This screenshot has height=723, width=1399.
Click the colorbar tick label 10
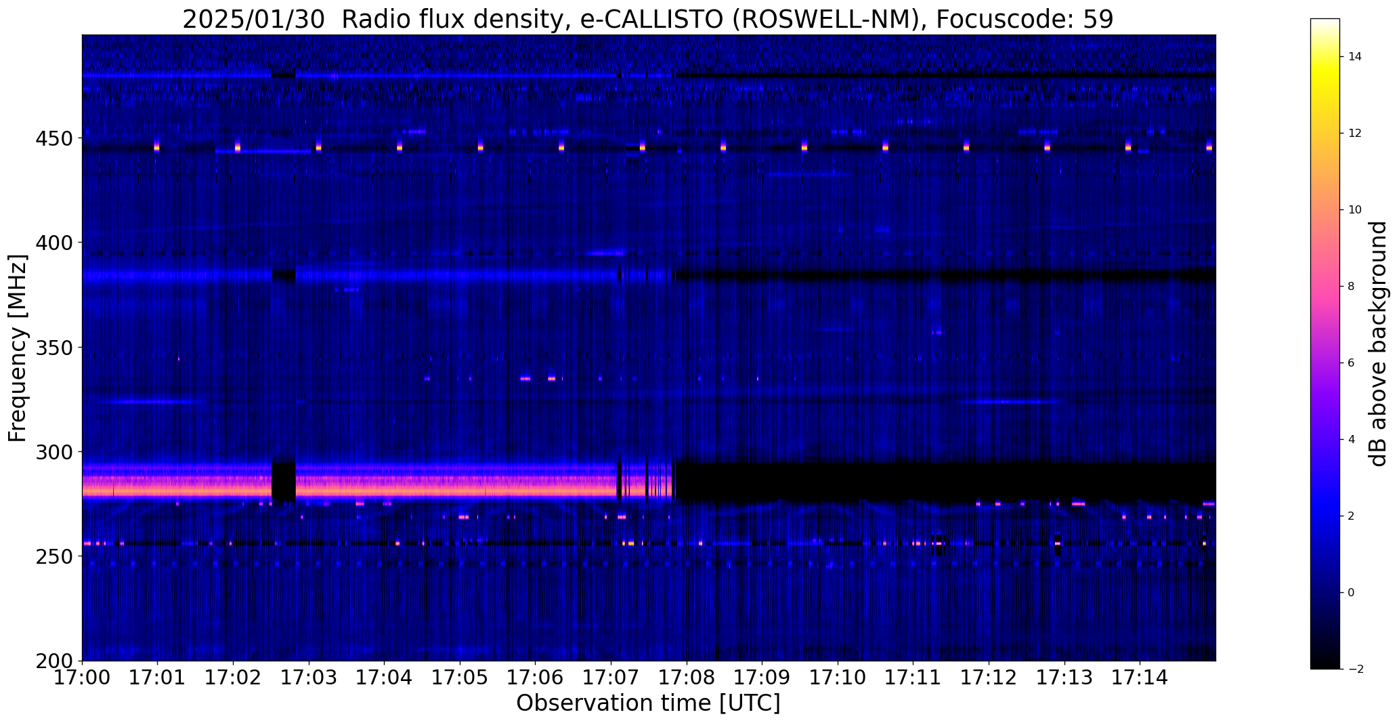point(1355,210)
